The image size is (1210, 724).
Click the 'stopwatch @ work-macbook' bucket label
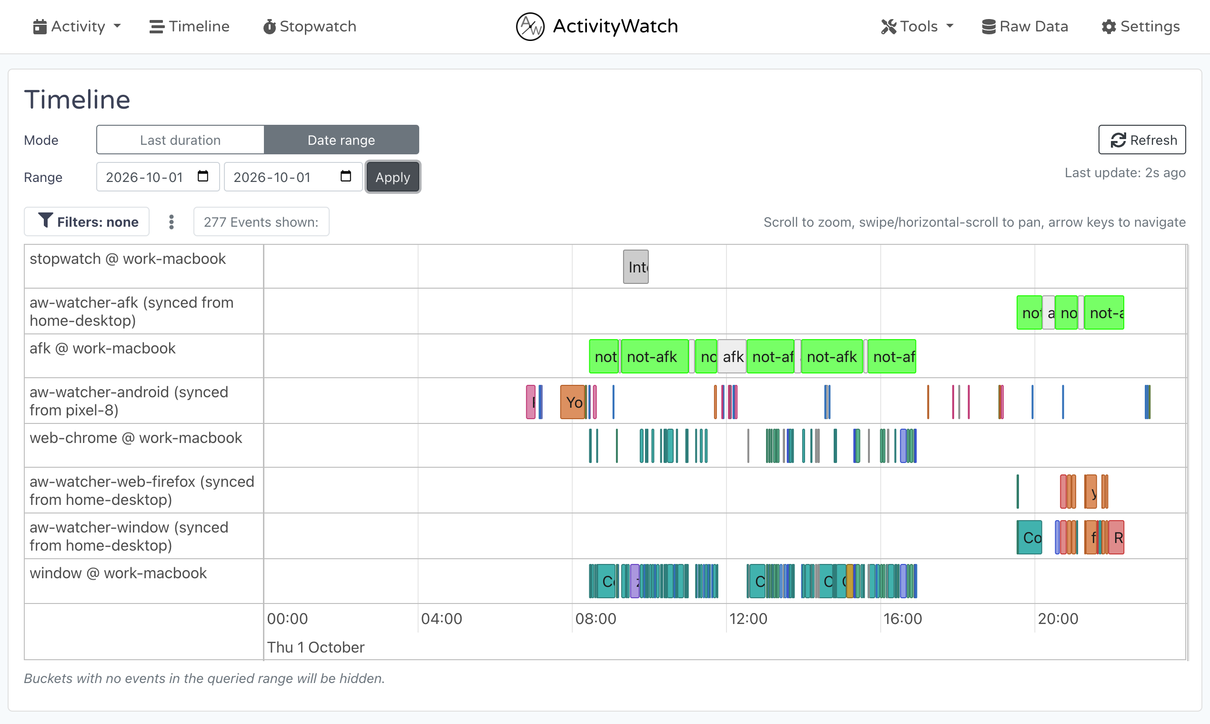coord(128,259)
